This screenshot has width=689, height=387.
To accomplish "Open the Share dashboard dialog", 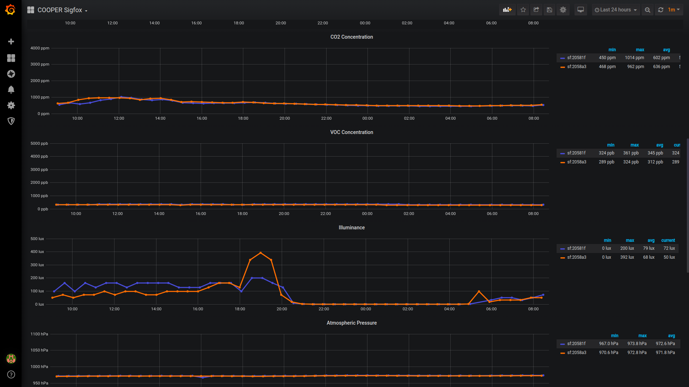I will pos(536,10).
